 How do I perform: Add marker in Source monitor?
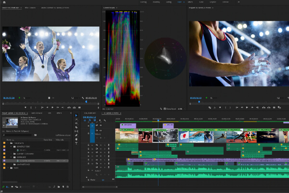(26, 107)
